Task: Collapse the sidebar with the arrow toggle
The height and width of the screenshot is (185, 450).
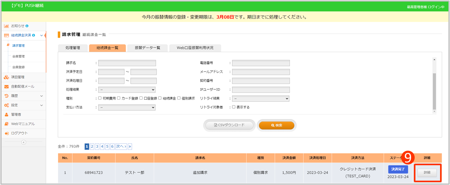Action: tap(23, 142)
